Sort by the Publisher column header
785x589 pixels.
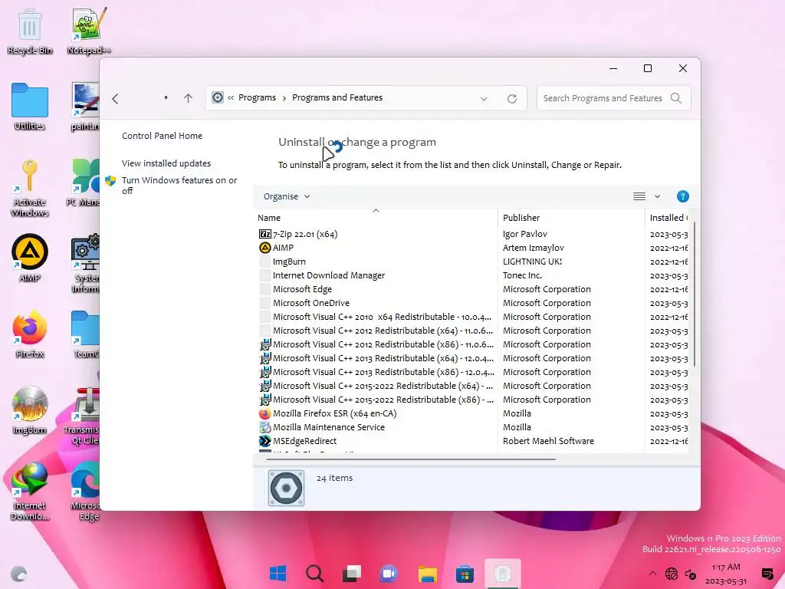(x=571, y=218)
